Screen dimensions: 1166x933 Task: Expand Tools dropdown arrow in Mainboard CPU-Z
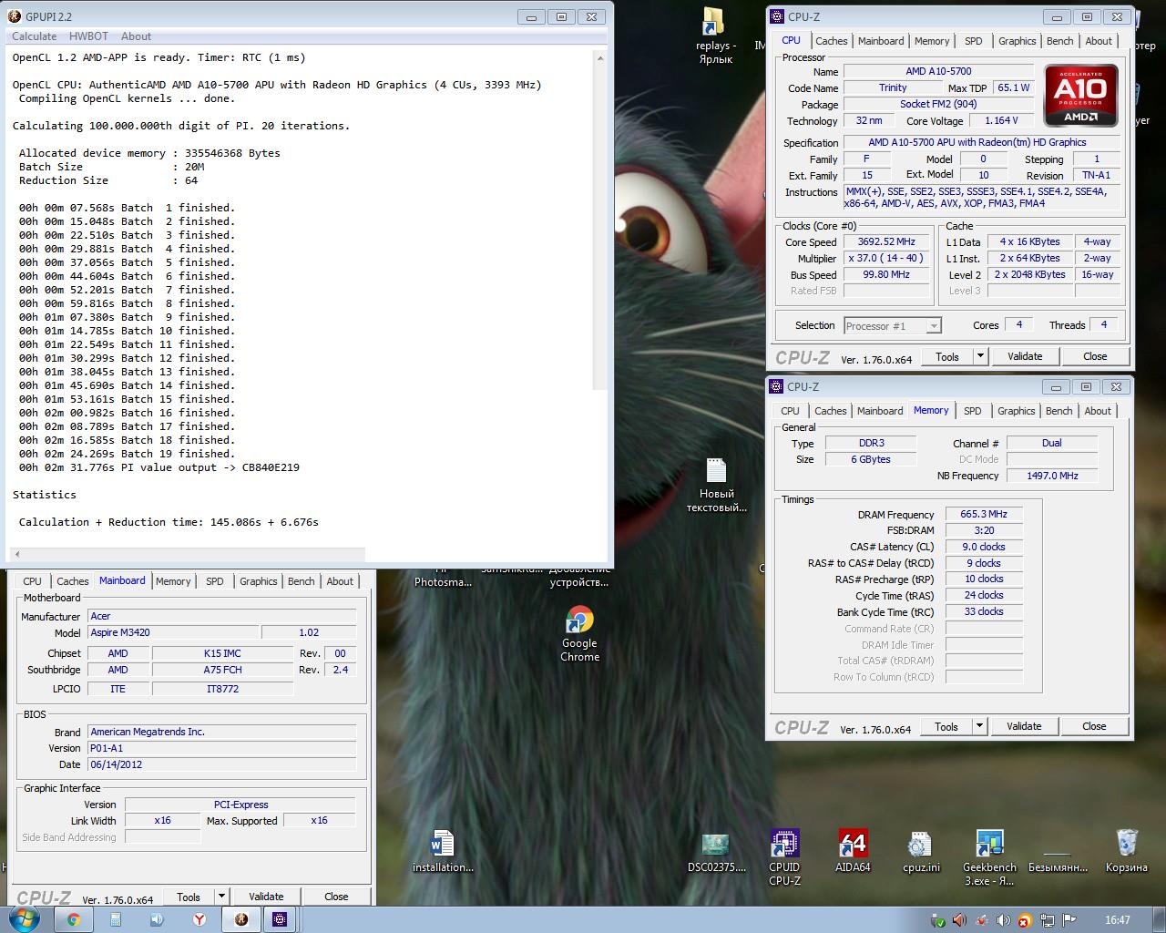[x=221, y=897]
